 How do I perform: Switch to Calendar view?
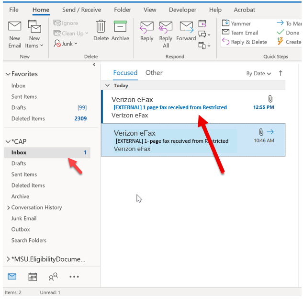(33, 277)
